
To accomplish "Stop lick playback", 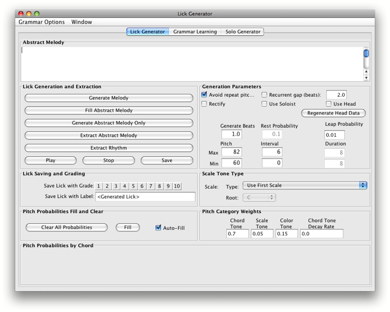I will (x=108, y=160).
